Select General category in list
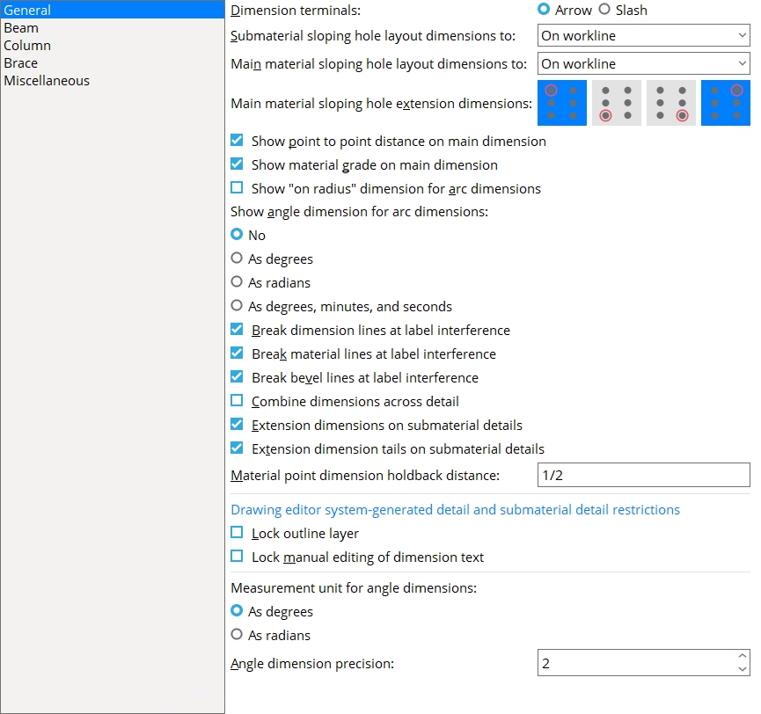The height and width of the screenshot is (714, 761). (112, 10)
